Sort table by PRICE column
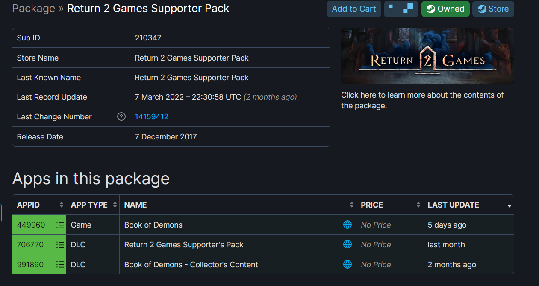The width and height of the screenshot is (539, 286). click(x=389, y=205)
